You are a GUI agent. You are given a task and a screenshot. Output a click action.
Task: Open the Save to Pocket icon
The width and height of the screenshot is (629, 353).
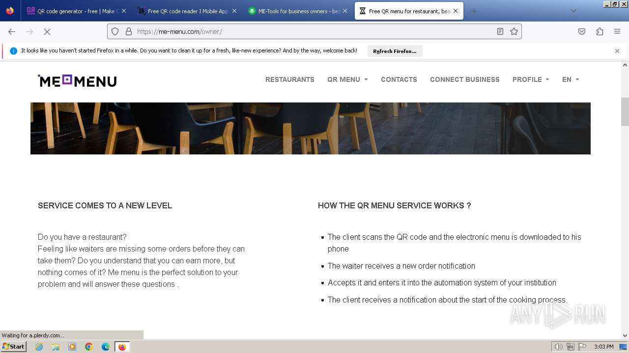click(582, 31)
